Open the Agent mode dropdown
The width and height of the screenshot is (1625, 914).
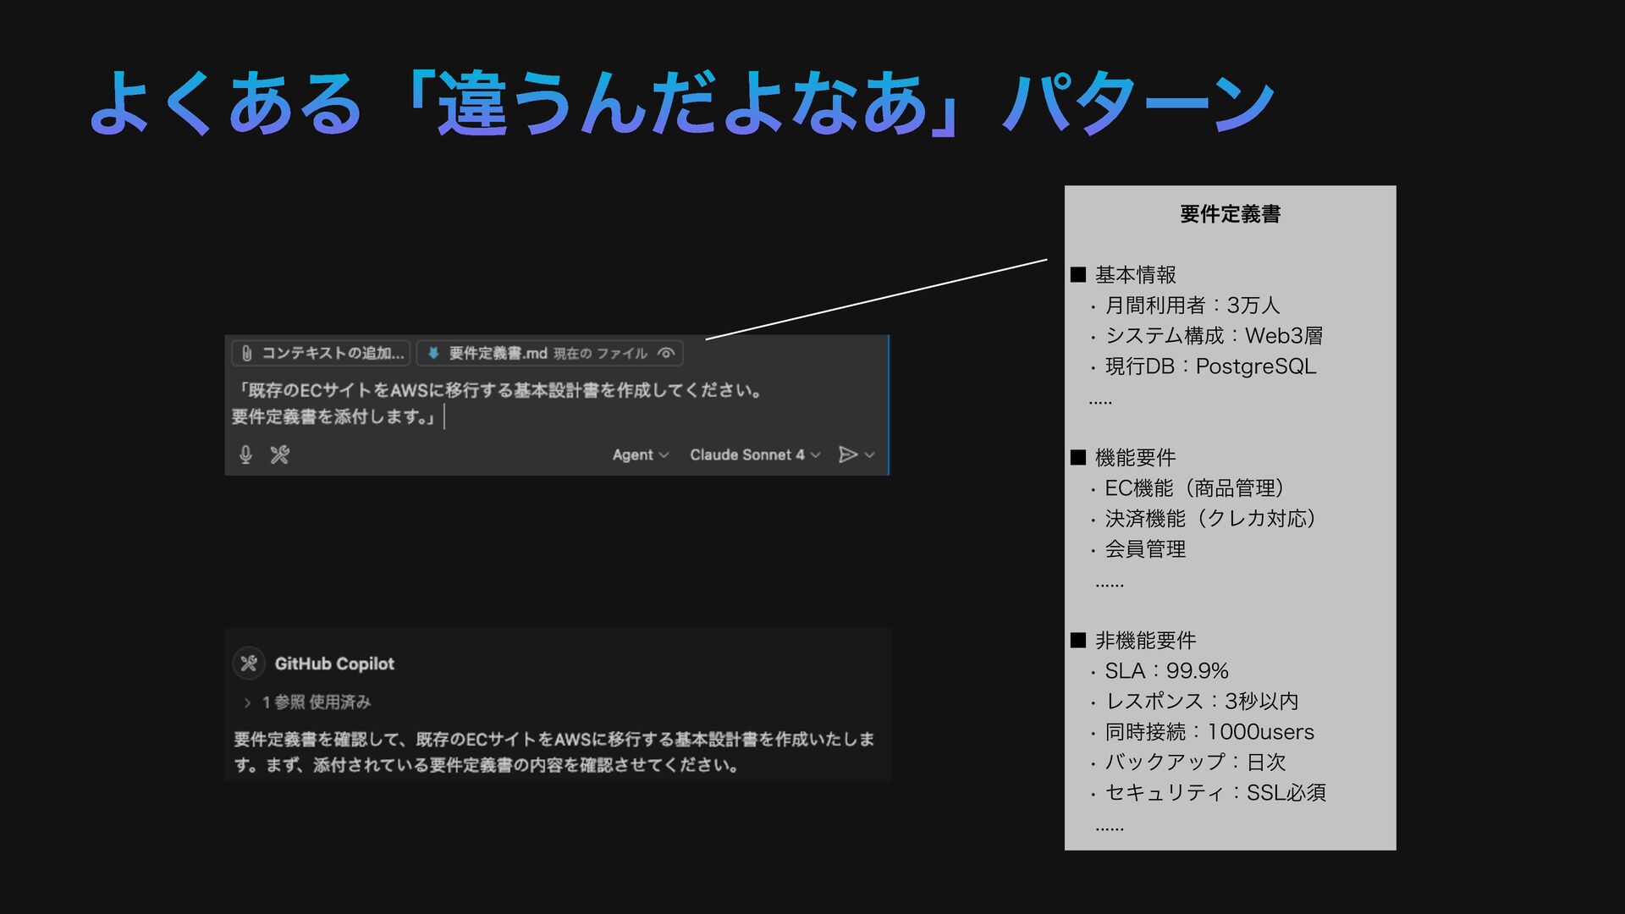pos(640,454)
